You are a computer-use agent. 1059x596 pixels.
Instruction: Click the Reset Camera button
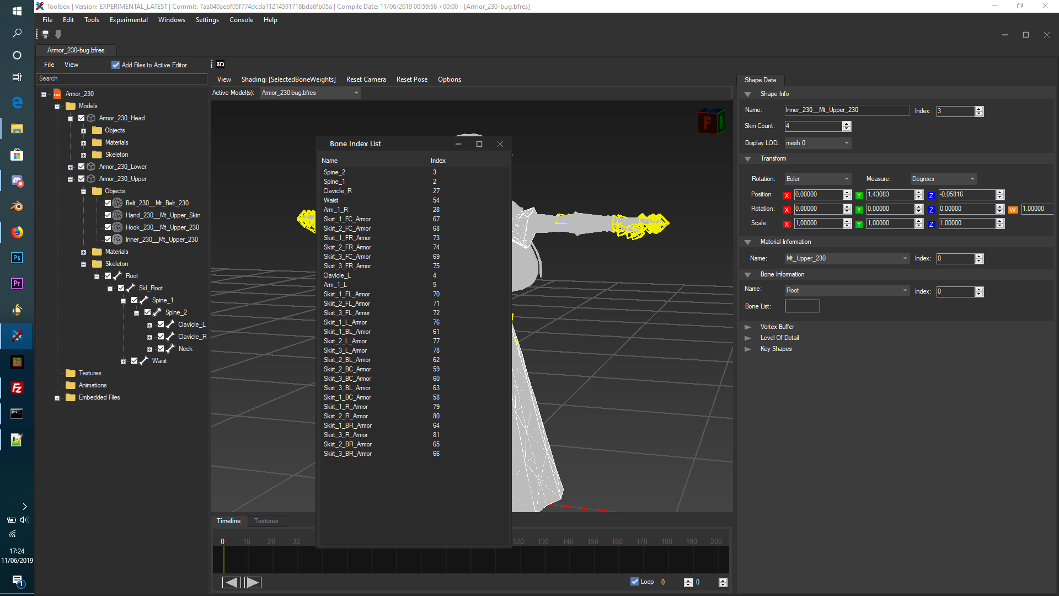coord(366,79)
